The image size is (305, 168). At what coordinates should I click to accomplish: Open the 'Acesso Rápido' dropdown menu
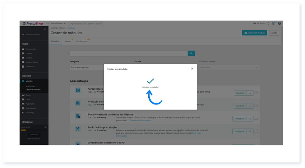coord(58,24)
